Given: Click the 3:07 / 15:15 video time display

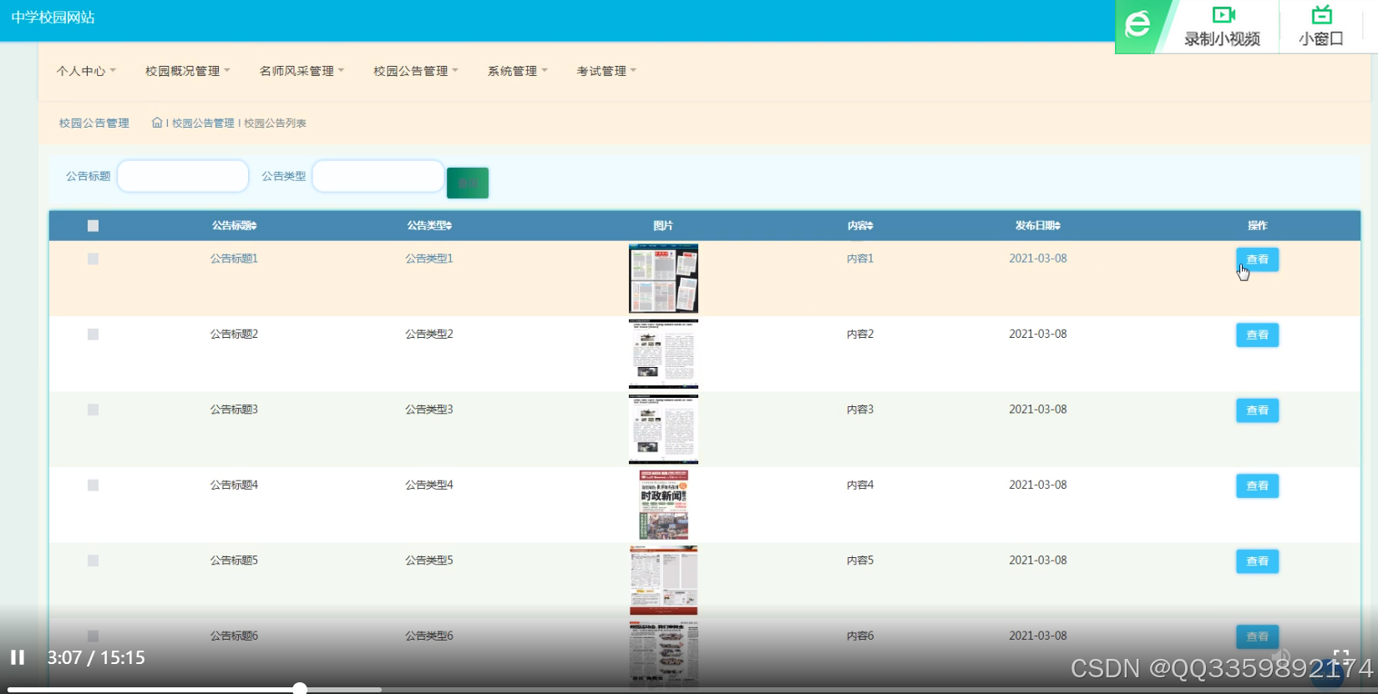Looking at the screenshot, I should (x=96, y=657).
